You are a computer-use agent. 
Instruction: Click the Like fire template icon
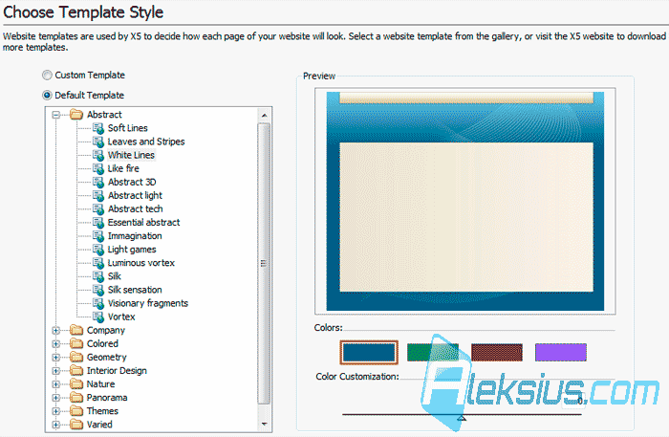[98, 168]
